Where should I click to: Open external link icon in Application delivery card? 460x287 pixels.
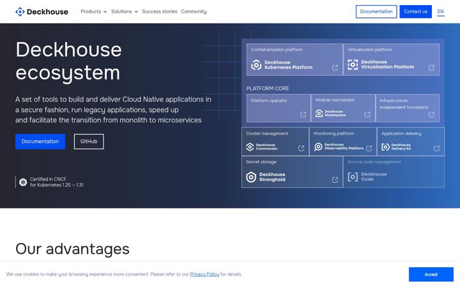click(x=437, y=148)
